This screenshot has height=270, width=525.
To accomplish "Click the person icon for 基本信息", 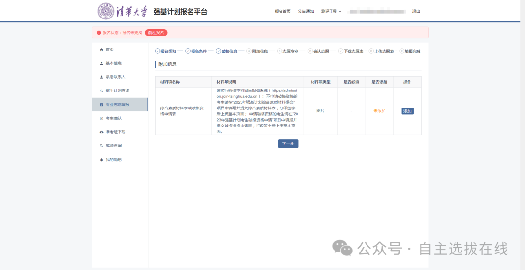I will 101,63.
